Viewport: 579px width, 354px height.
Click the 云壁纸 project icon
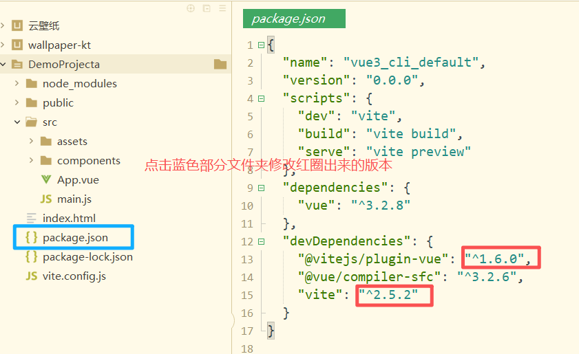point(17,25)
